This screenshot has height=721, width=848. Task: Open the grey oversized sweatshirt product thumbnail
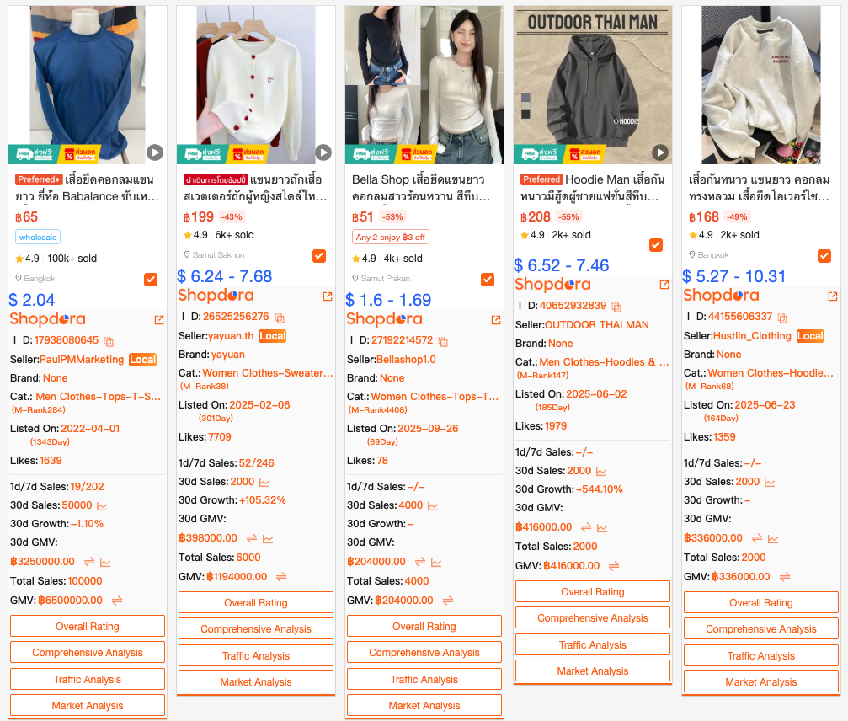[x=761, y=85]
